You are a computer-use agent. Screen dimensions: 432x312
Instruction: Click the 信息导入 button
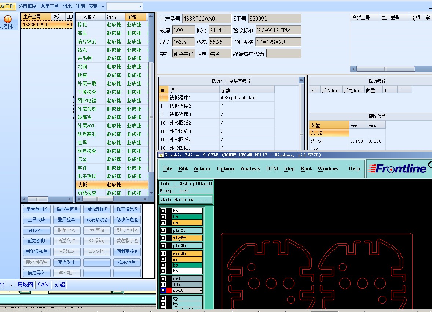37,273
